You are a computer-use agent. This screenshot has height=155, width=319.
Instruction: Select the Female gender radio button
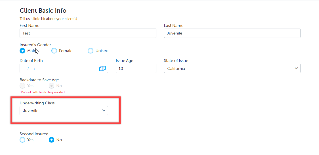tap(54, 51)
